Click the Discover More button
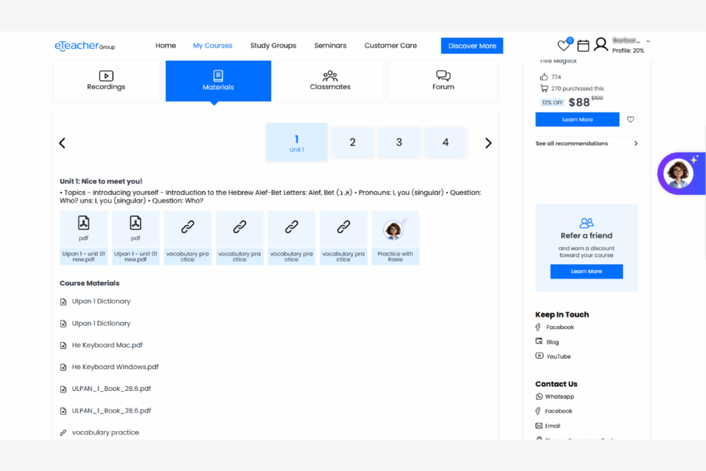The width and height of the screenshot is (706, 471). point(472,46)
